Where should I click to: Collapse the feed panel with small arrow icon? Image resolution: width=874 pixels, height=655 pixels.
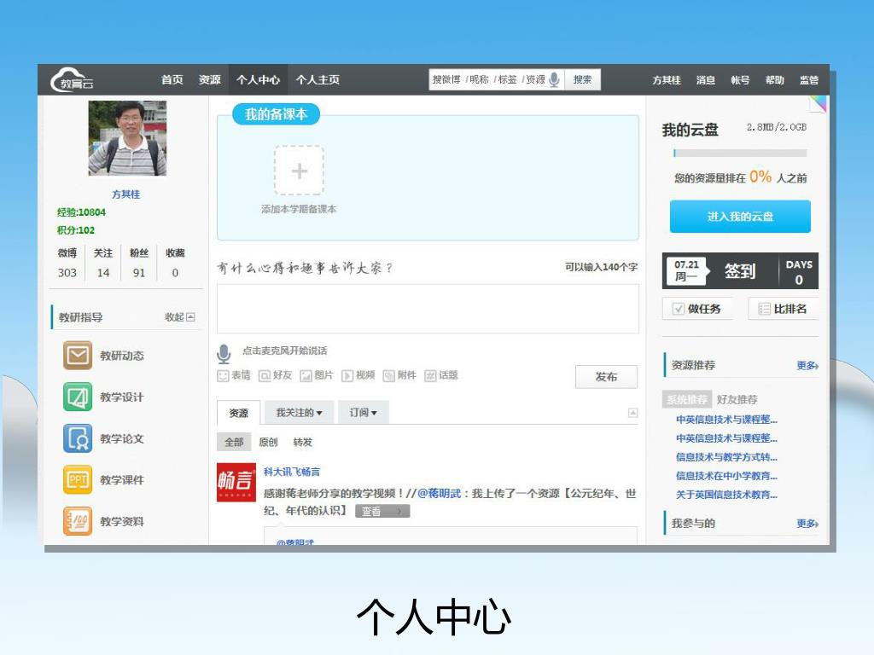point(632,413)
